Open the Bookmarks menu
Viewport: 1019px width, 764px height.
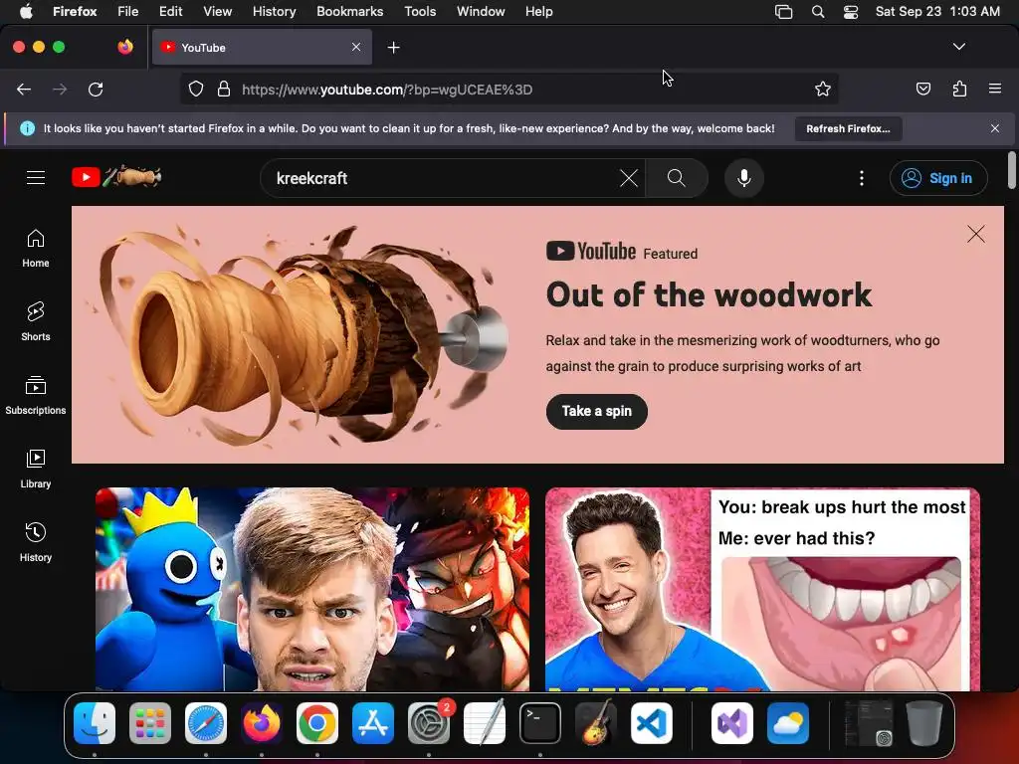pyautogui.click(x=349, y=12)
